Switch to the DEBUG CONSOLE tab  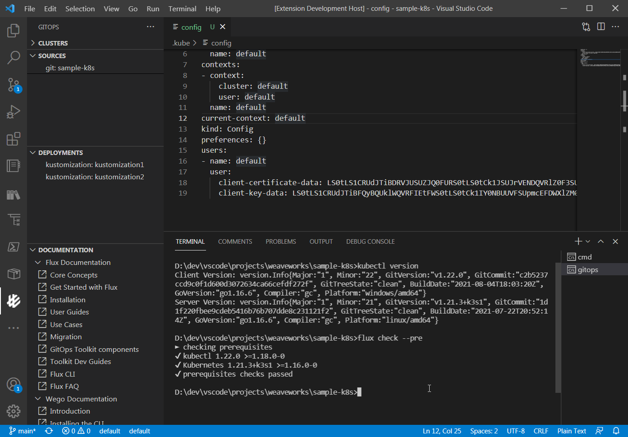tap(371, 242)
